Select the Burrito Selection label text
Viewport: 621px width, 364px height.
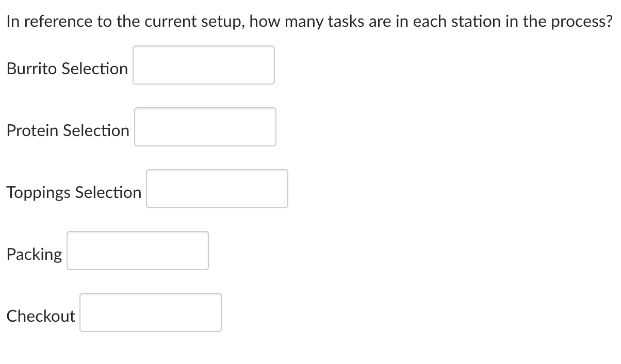pos(67,68)
